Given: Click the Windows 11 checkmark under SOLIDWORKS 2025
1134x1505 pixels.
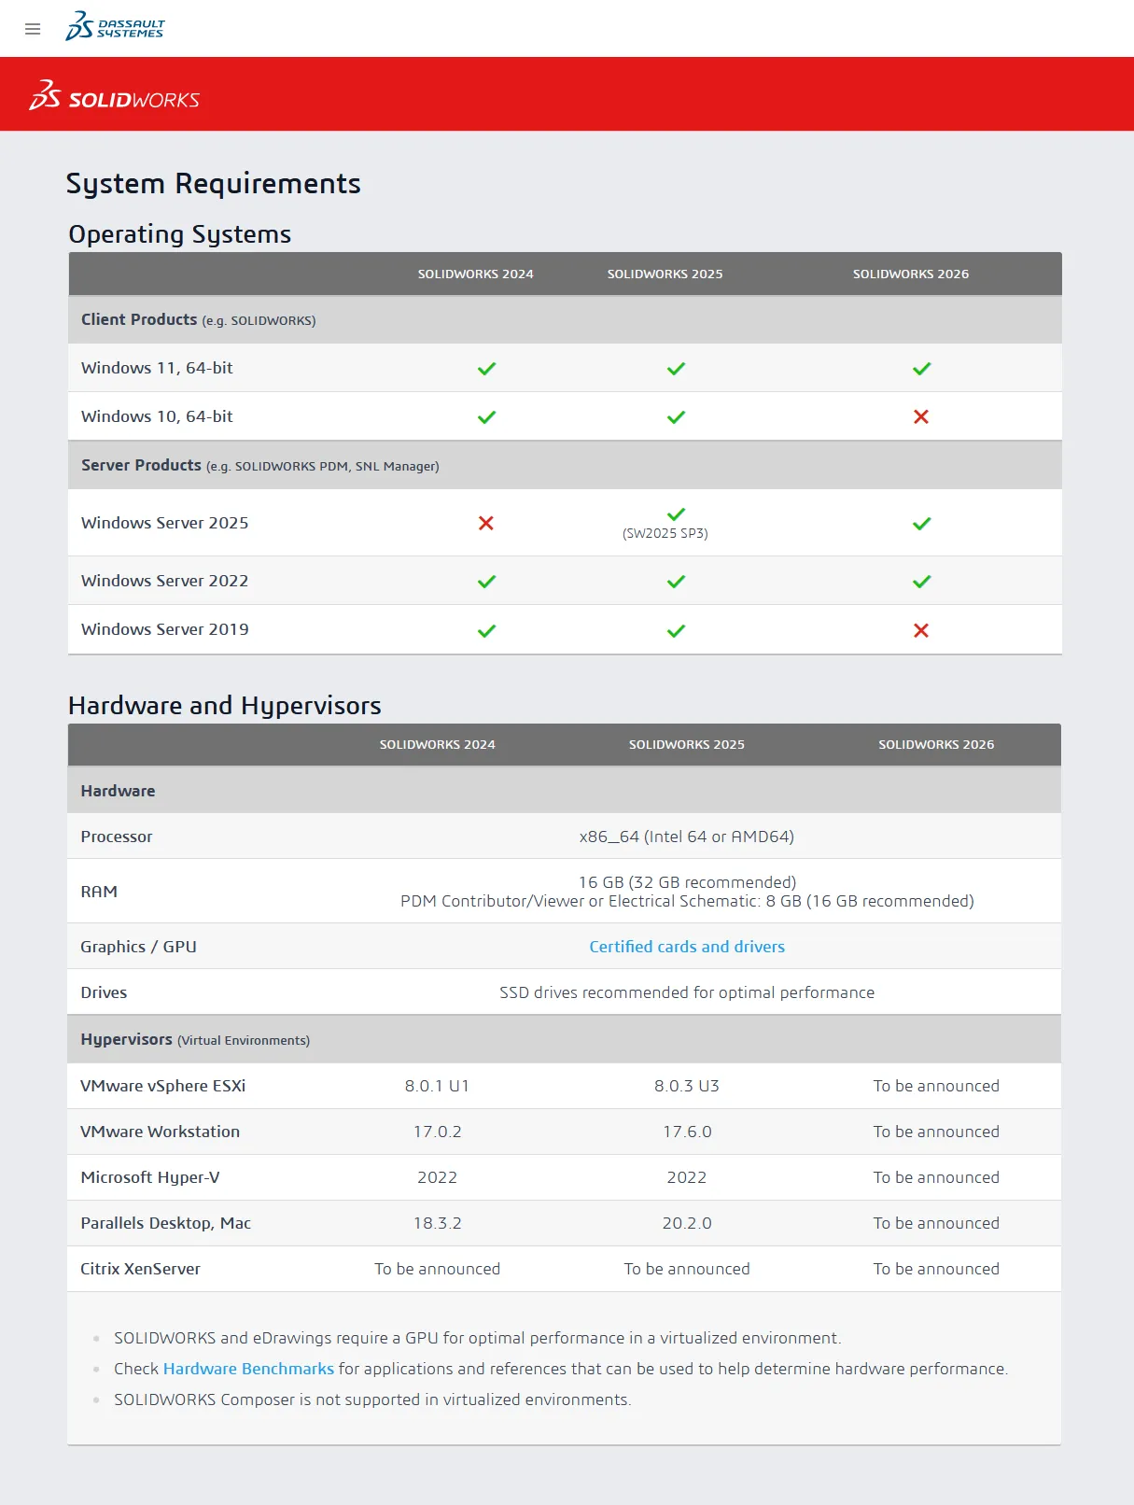Looking at the screenshot, I should pos(676,369).
